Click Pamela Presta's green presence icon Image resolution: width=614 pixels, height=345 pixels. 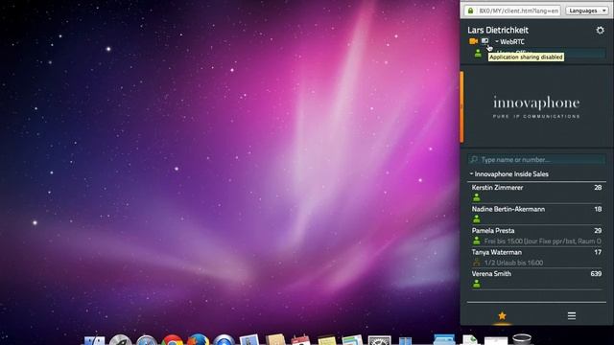(x=476, y=241)
